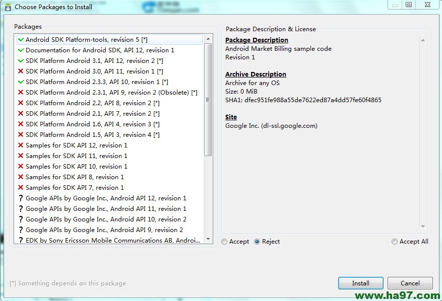The width and height of the screenshot is (442, 301).
Task: Select SDK Platform Android 2.2, API 8 entry
Action: 92,103
